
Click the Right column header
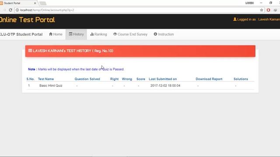[114, 79]
